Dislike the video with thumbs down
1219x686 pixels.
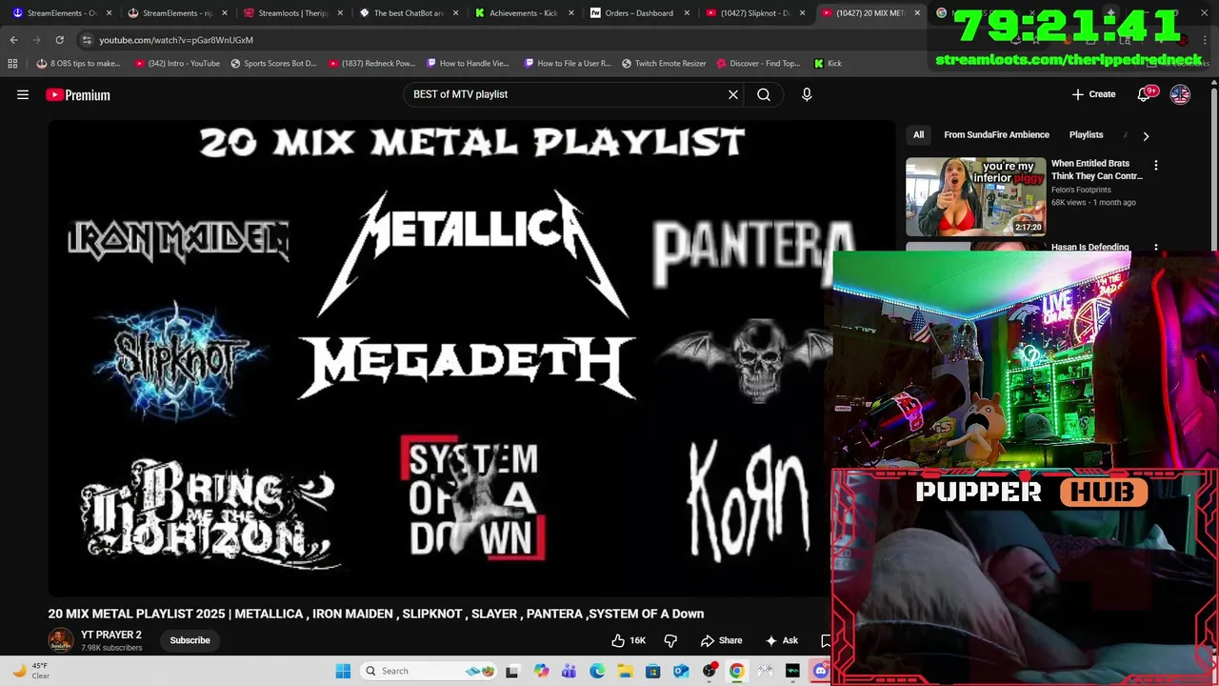pyautogui.click(x=670, y=640)
